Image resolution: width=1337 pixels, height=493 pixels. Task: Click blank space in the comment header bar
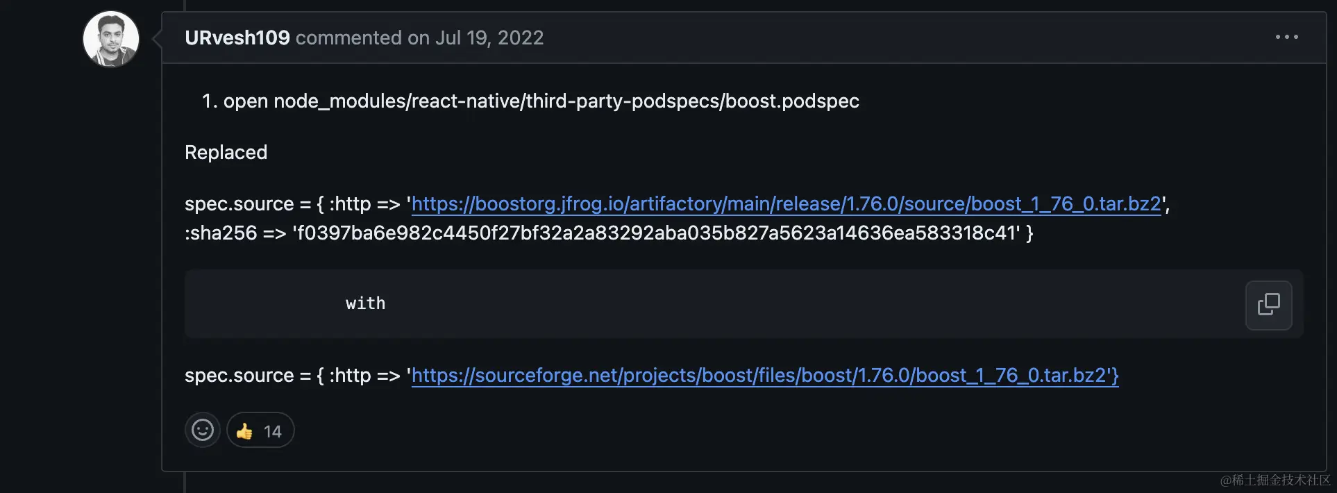[902, 38]
